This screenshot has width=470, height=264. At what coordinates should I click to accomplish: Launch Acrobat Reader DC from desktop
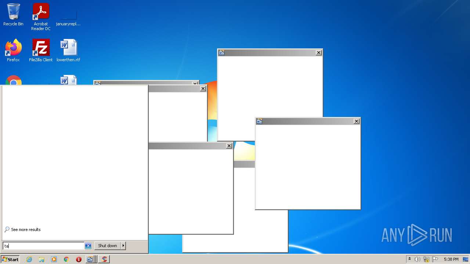point(41,17)
